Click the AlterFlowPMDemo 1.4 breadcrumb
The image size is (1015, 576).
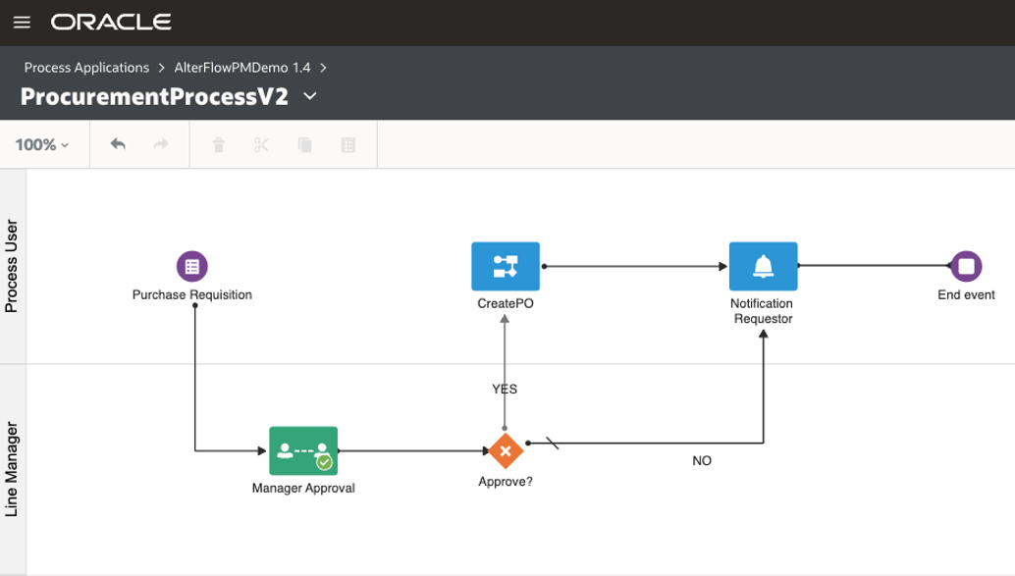tap(240, 68)
